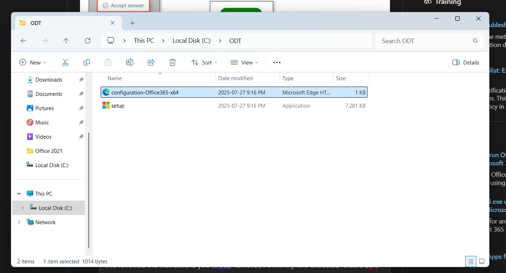Screen dimensions: 506x273
Task: Click 7,281 KB size cell
Action: [356, 106]
